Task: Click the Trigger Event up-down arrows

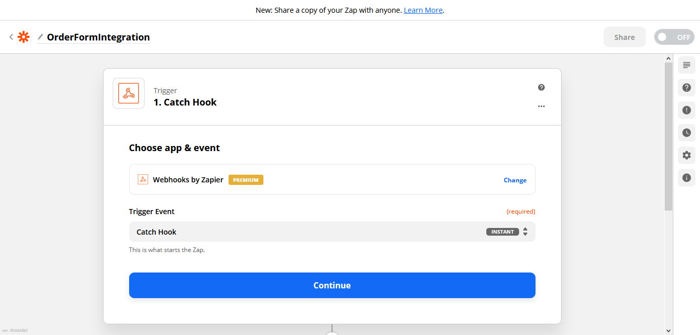Action: [x=525, y=232]
